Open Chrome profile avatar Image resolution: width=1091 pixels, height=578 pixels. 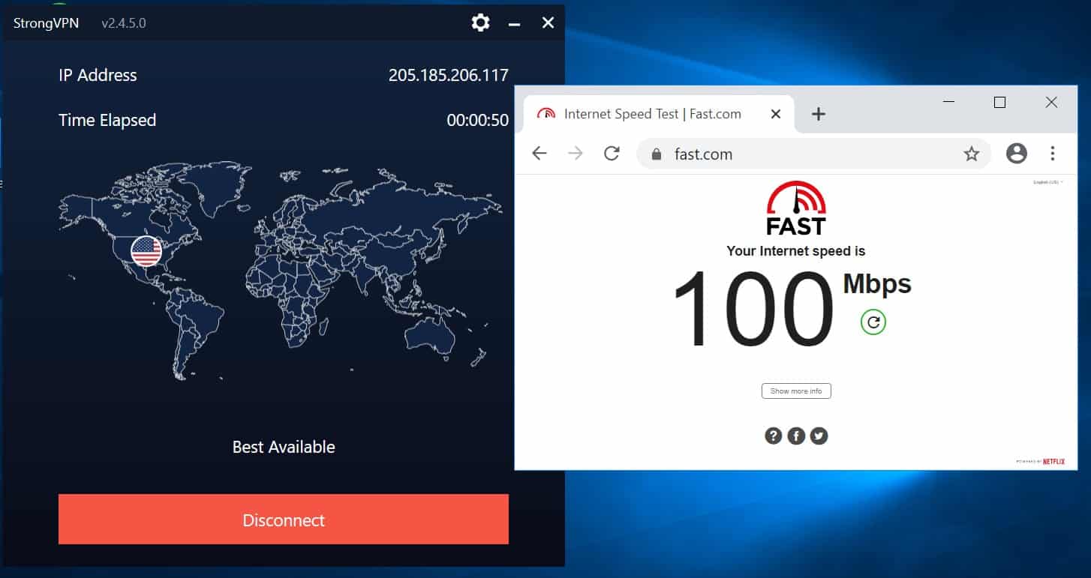coord(1017,154)
